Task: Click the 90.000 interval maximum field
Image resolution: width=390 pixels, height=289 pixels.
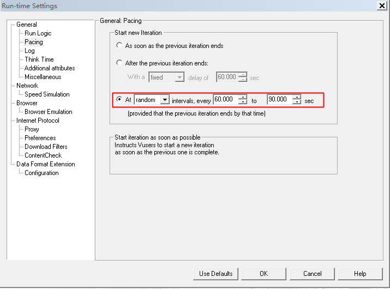Action: pyautogui.click(x=280, y=99)
